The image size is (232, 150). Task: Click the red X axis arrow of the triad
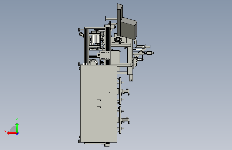[12, 133]
